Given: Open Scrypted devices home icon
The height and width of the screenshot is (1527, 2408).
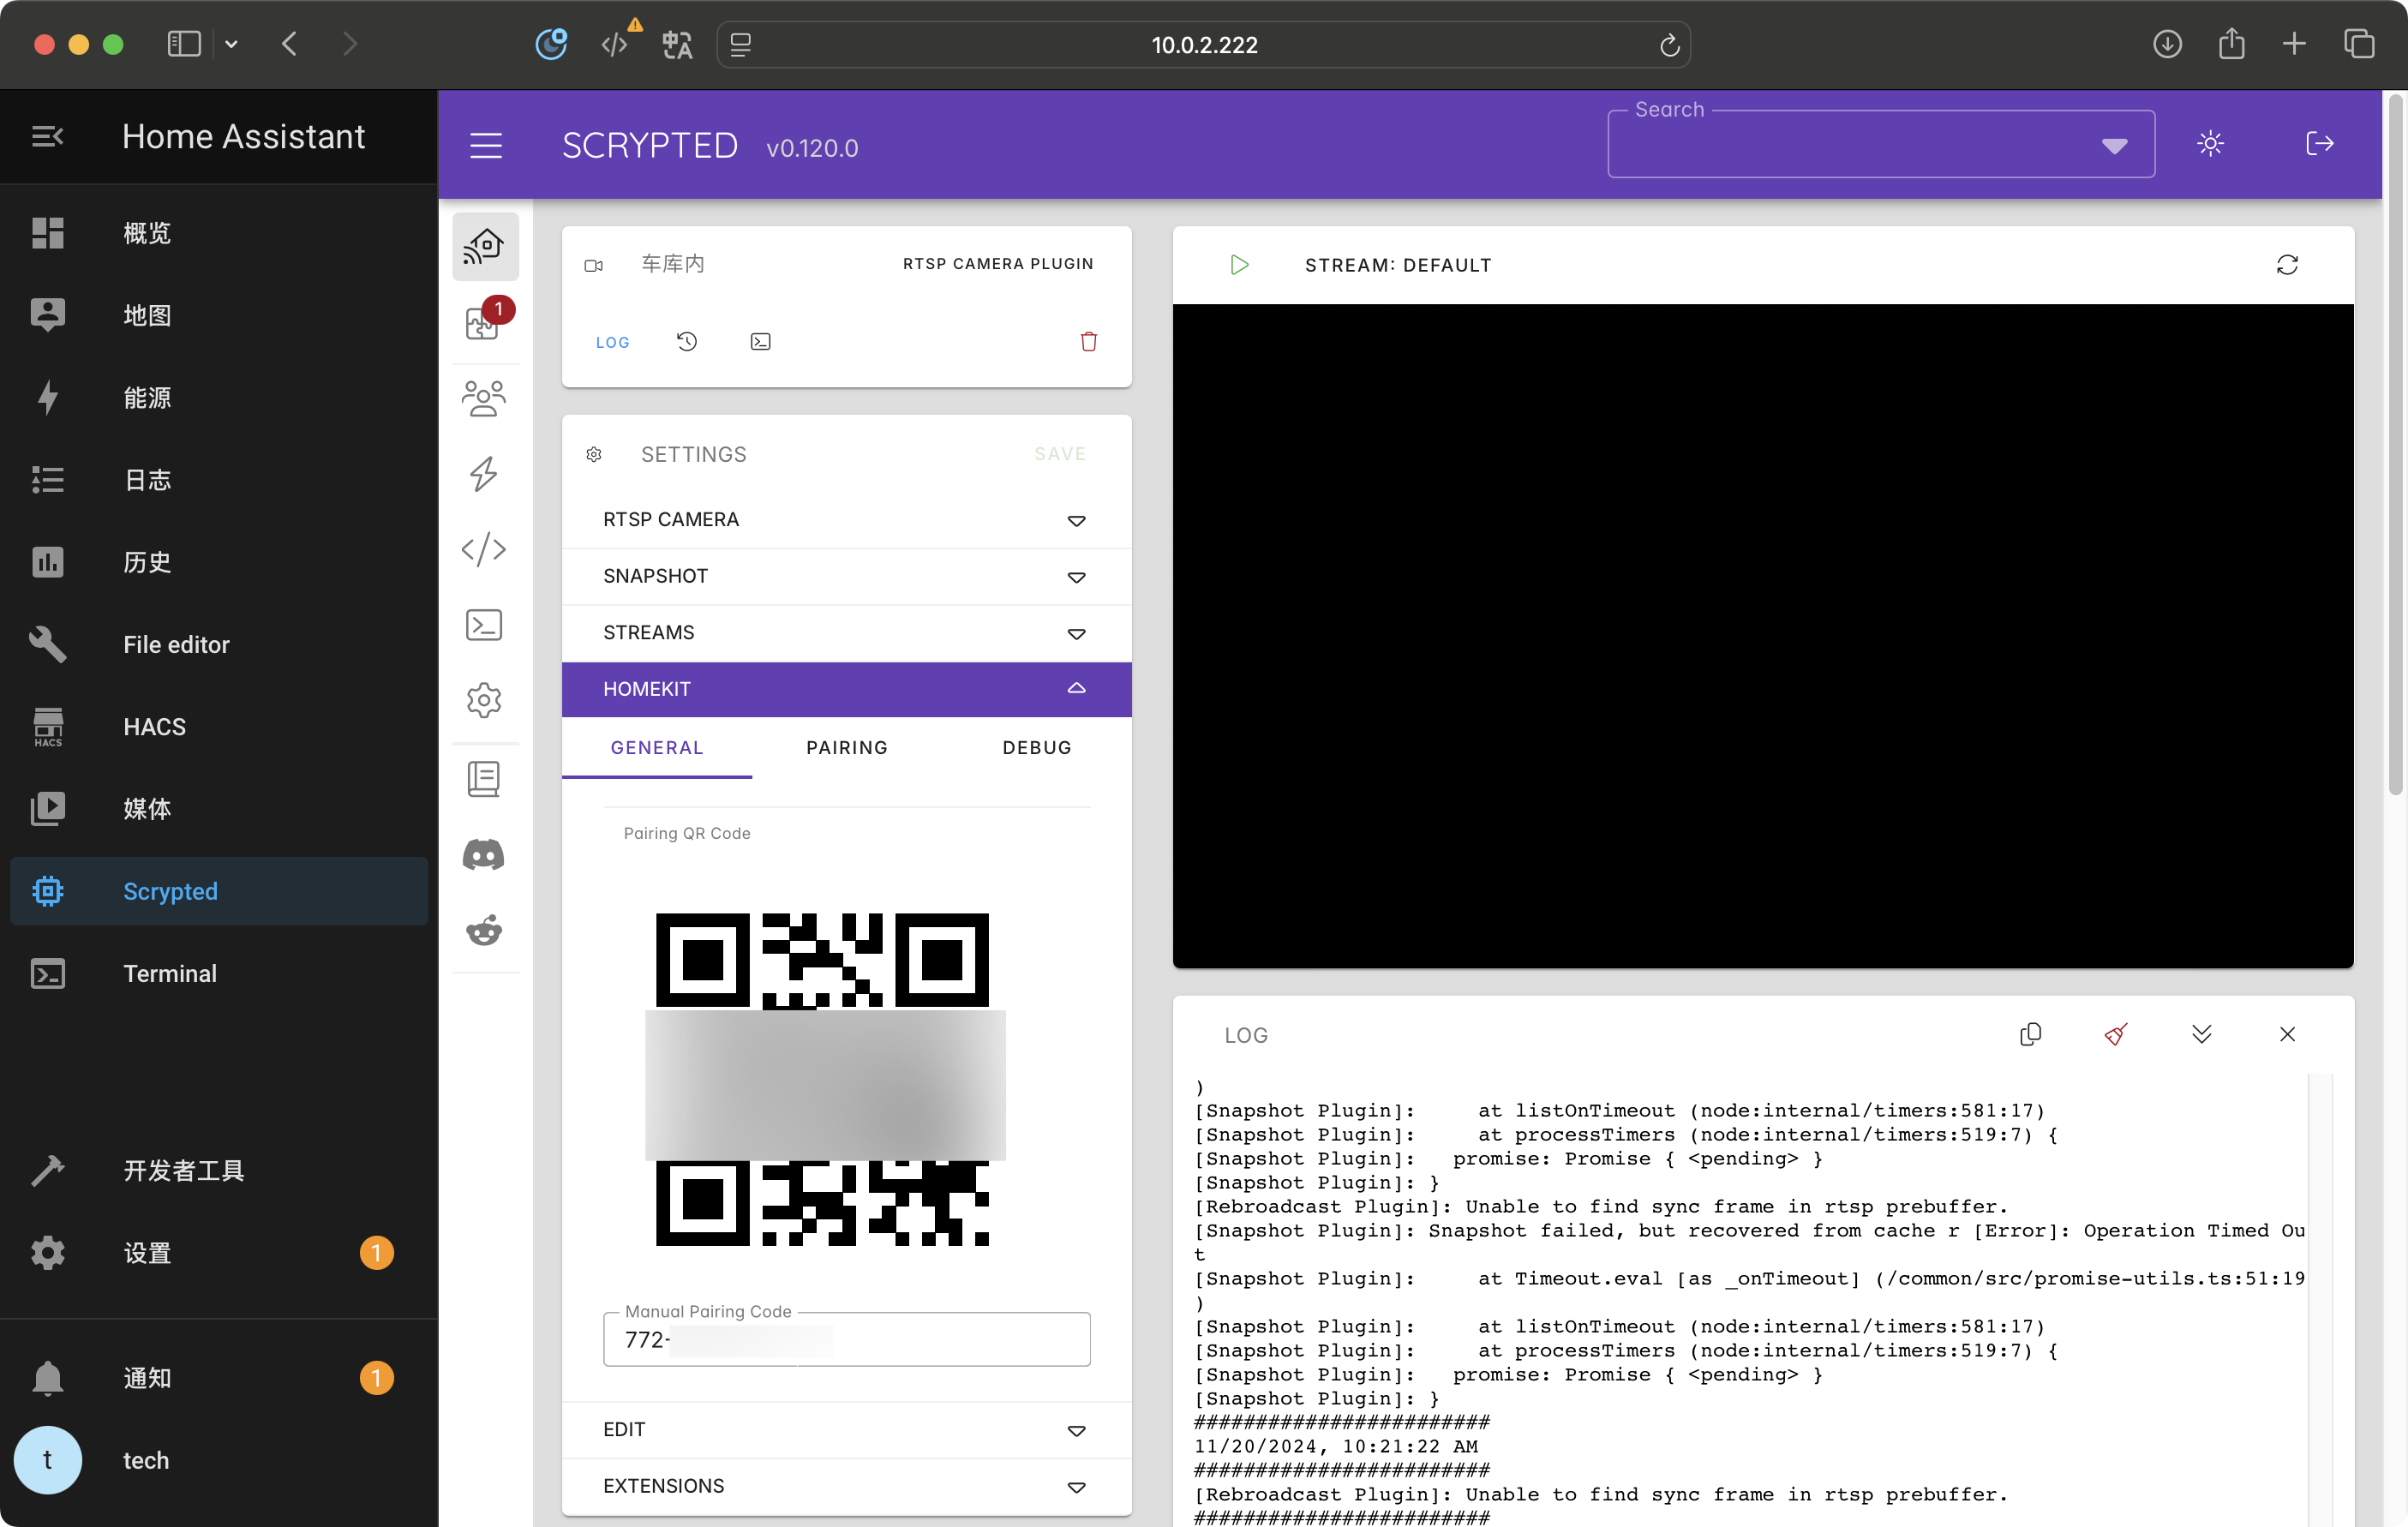Looking at the screenshot, I should (x=485, y=246).
